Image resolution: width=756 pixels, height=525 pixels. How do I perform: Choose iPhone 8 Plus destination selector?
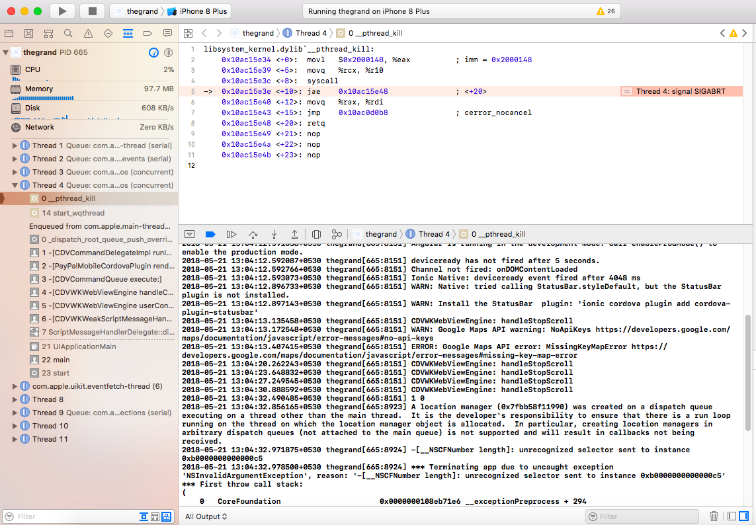pos(196,11)
